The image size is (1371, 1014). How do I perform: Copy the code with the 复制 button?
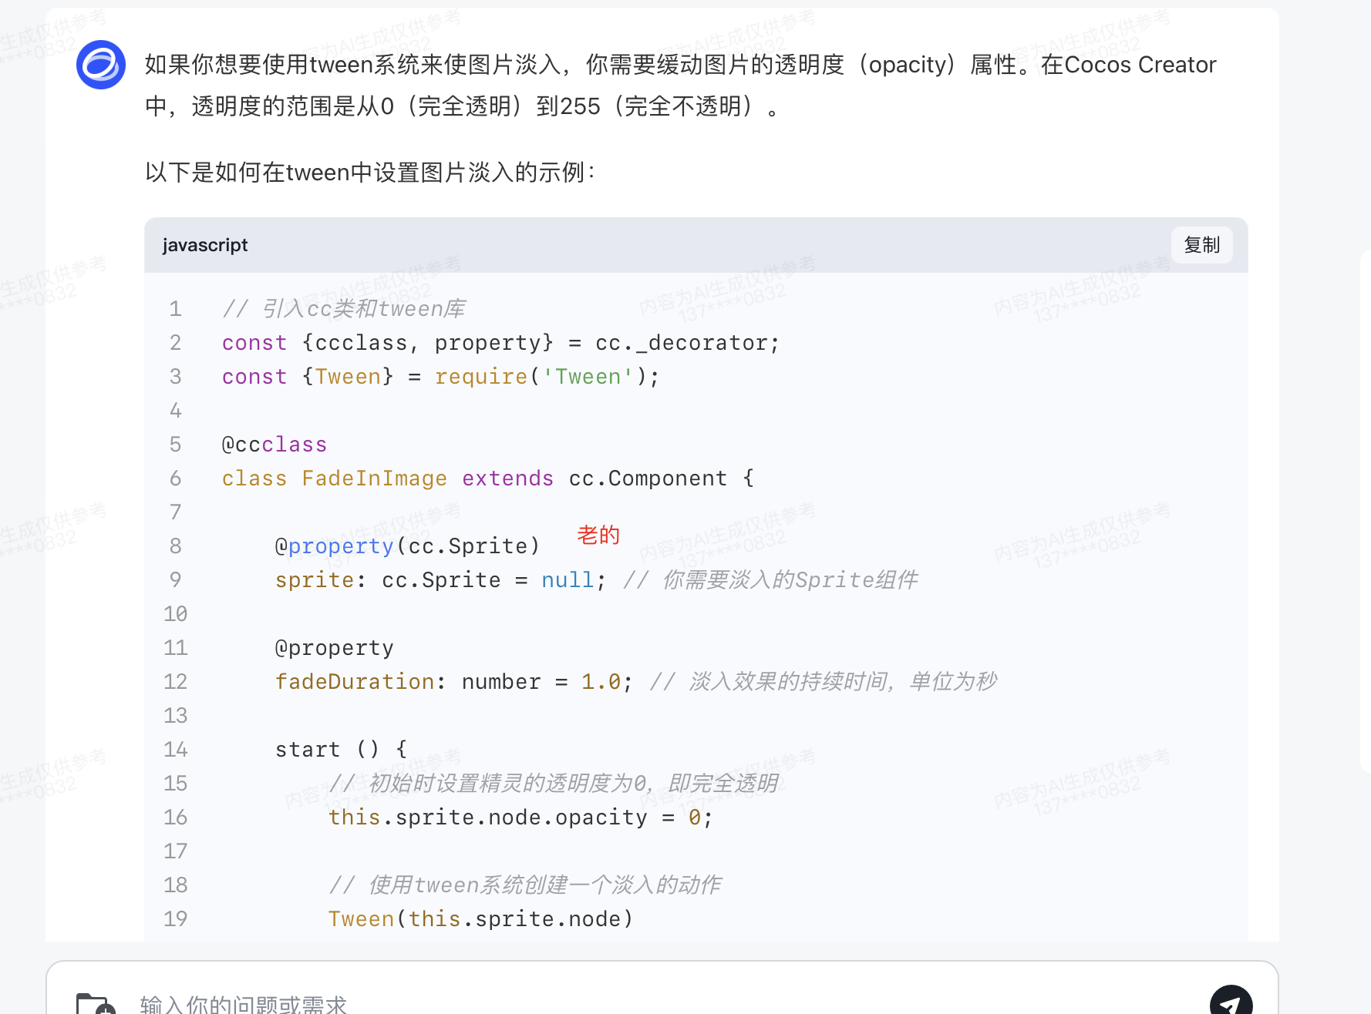click(1201, 245)
